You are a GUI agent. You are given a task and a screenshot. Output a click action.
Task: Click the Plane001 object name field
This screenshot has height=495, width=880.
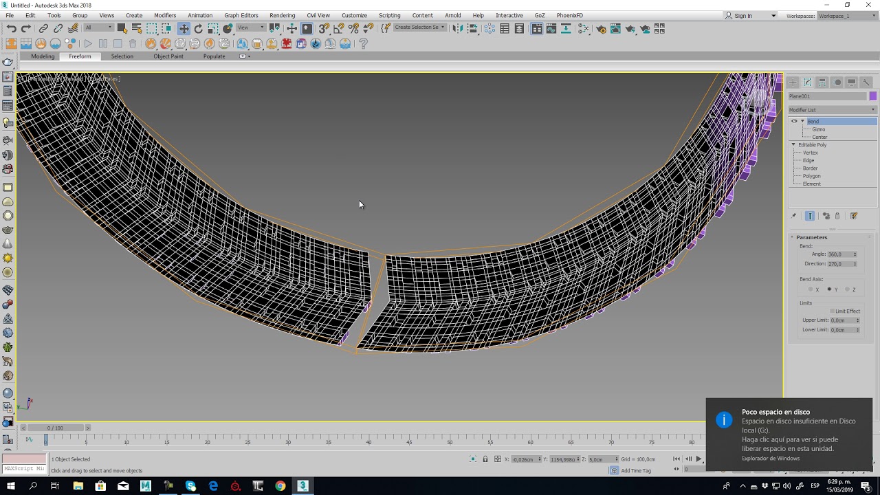click(828, 96)
